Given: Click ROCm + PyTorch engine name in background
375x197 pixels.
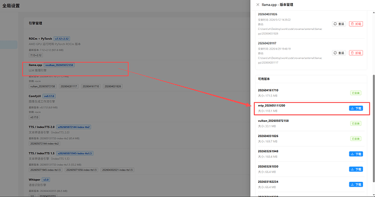Looking at the screenshot, I should (x=40, y=39).
